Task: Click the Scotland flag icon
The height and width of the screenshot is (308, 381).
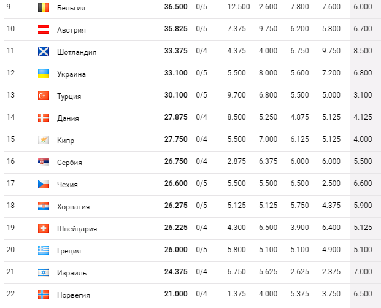Action: point(43,52)
